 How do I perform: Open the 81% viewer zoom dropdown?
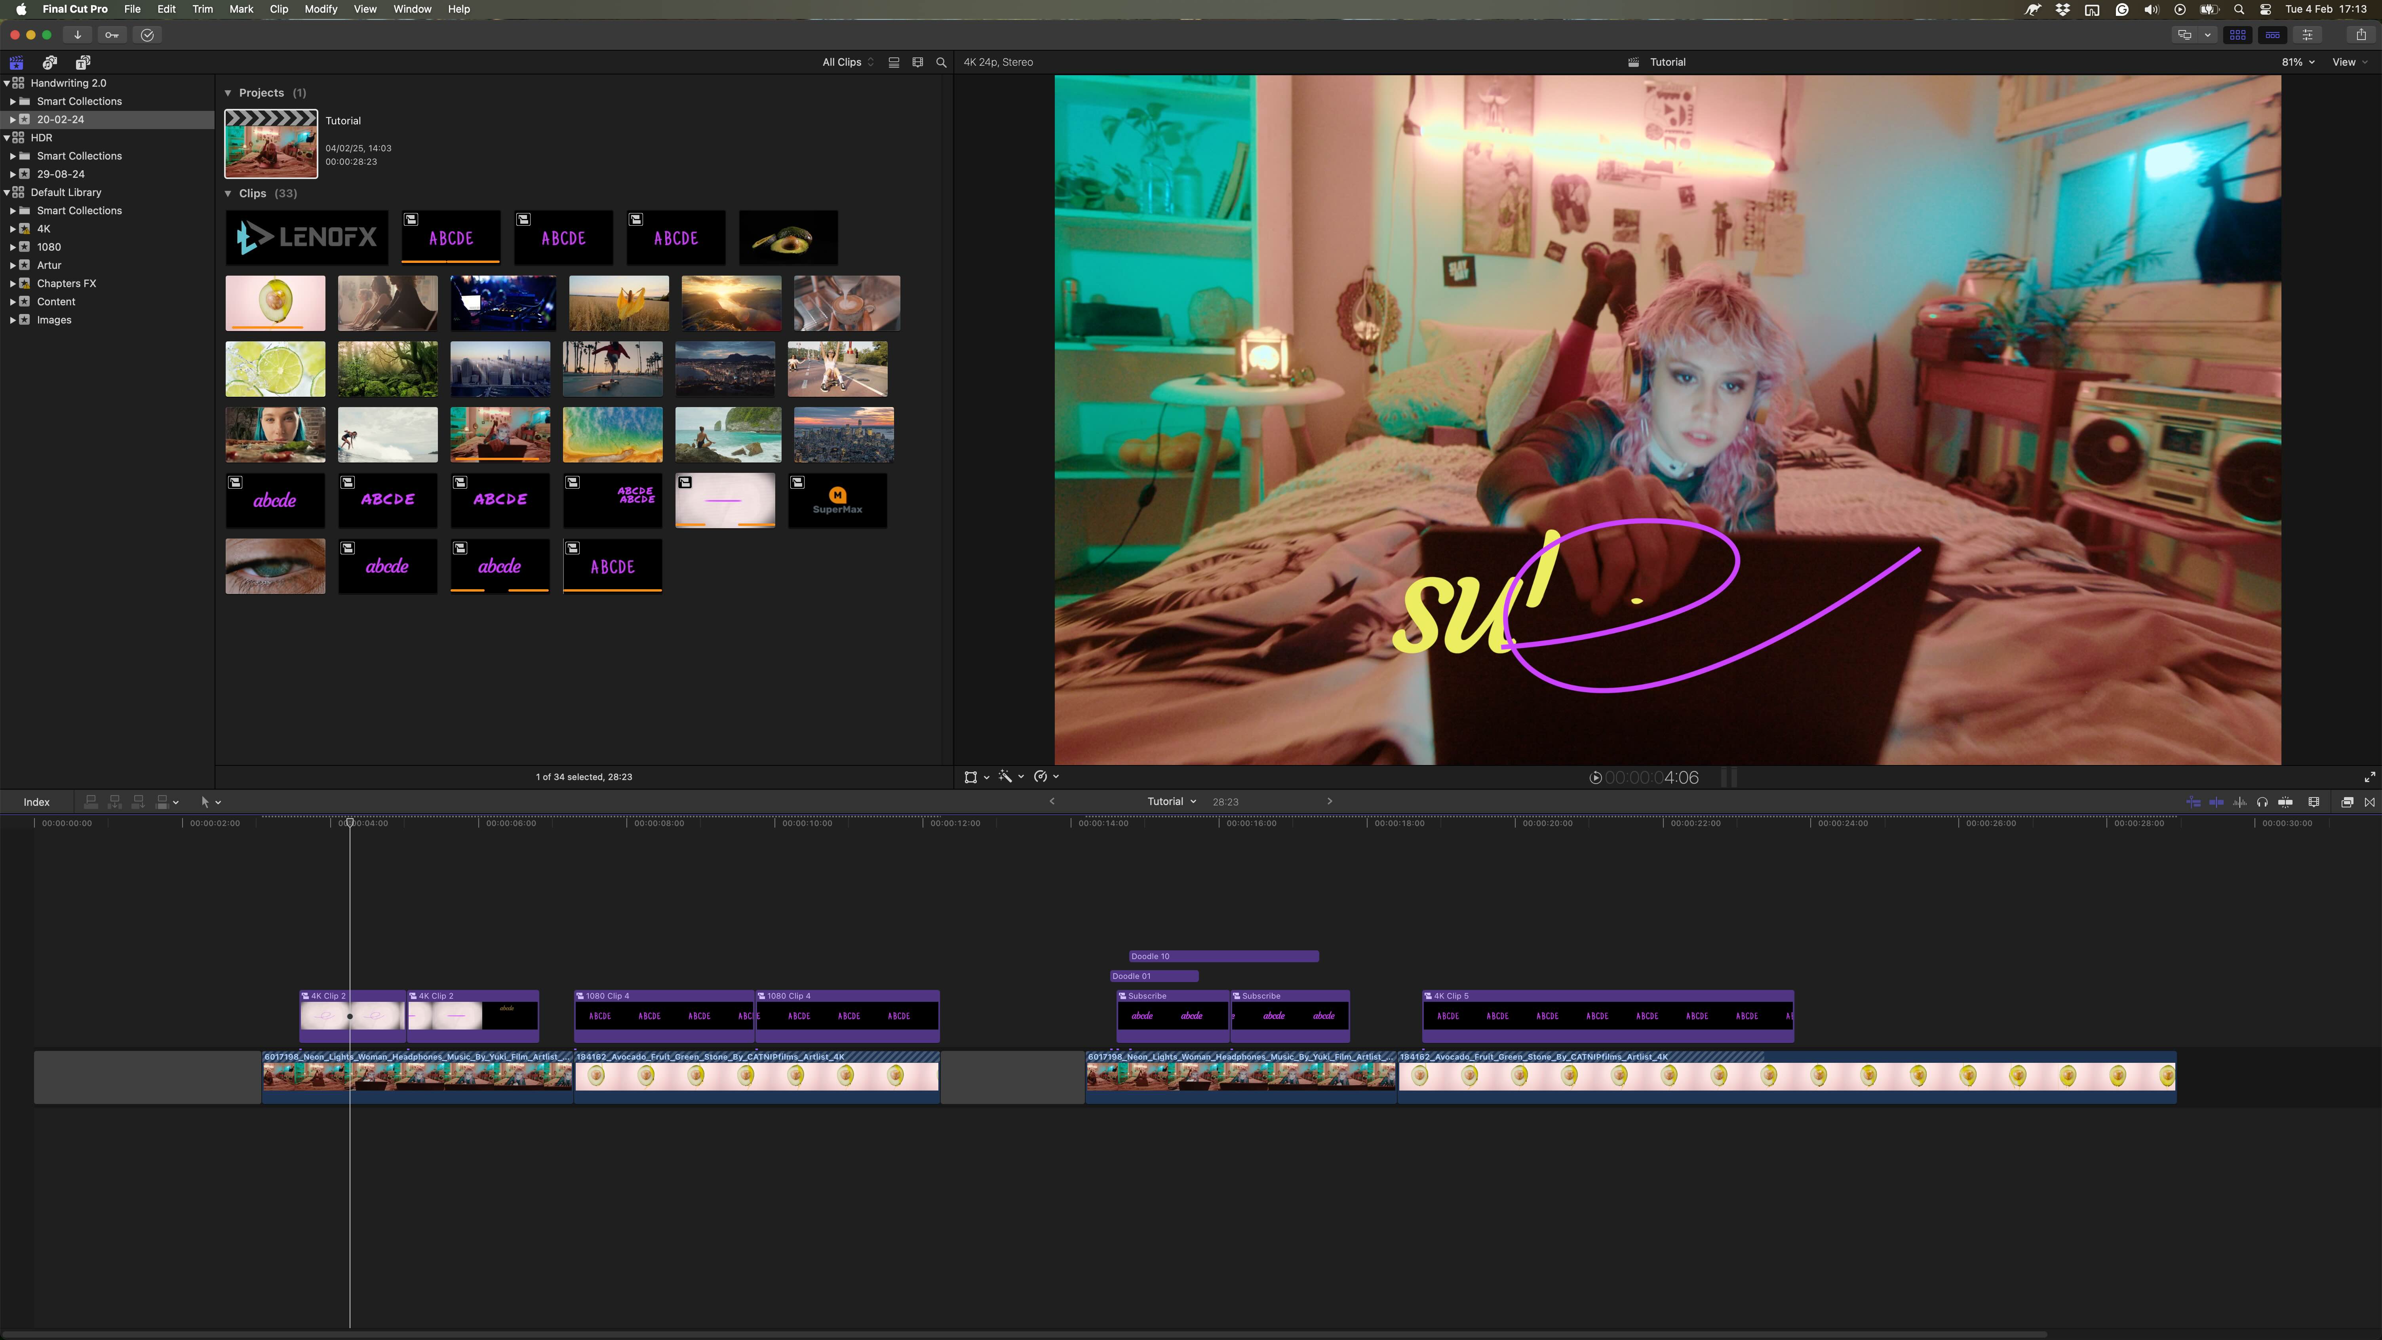click(x=2298, y=62)
